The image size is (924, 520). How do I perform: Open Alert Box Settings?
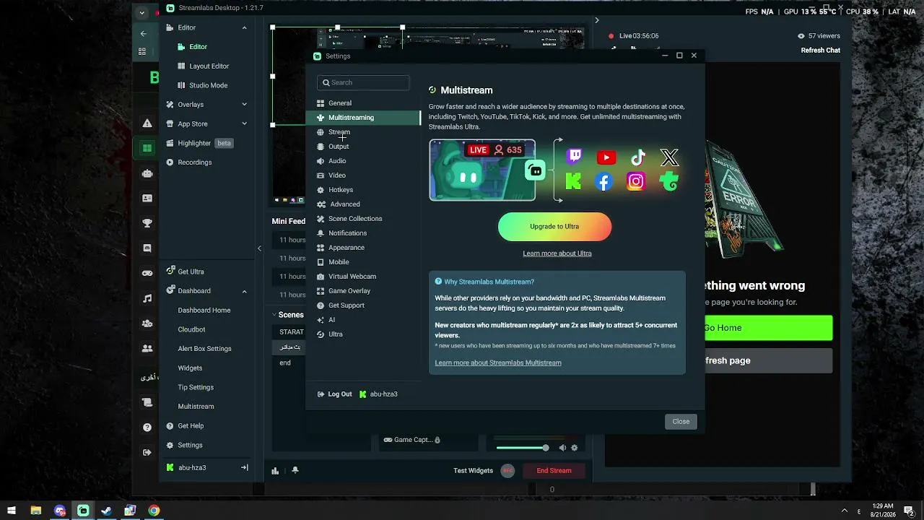[205, 349]
